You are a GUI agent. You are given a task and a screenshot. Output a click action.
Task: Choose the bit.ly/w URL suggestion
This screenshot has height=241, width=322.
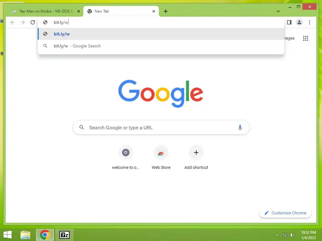point(161,34)
